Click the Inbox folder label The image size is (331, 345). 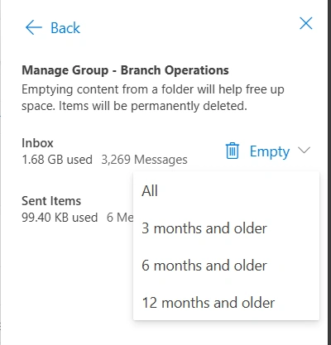click(37, 143)
